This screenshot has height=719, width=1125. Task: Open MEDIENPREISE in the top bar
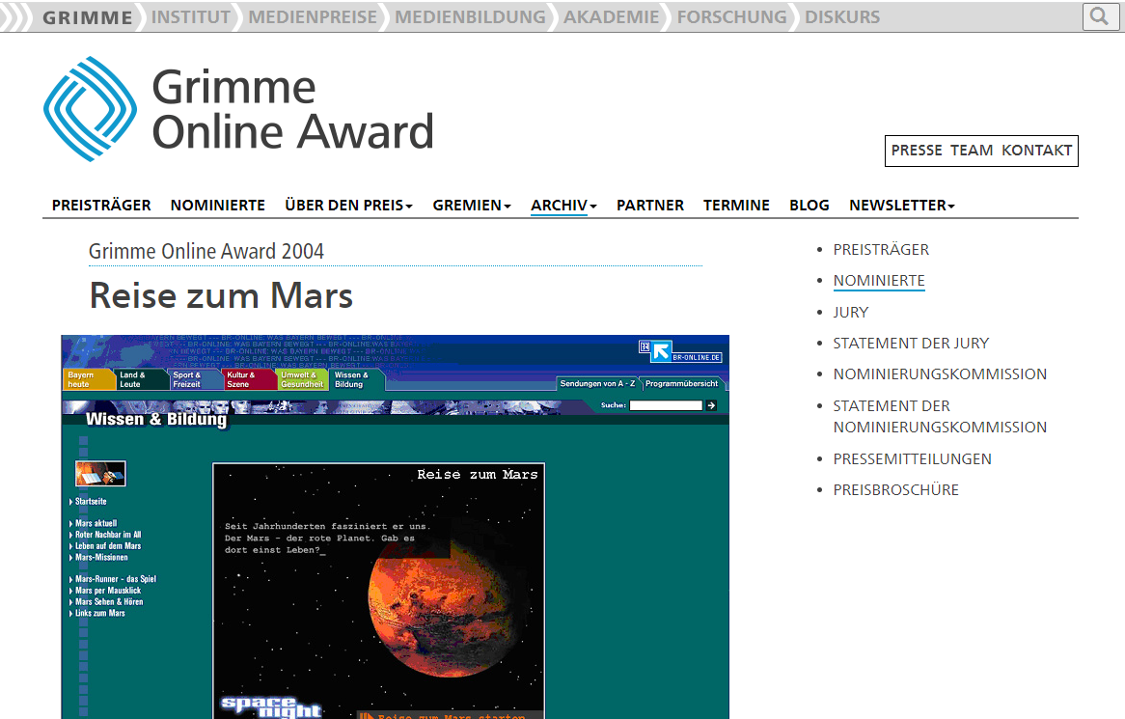[313, 17]
